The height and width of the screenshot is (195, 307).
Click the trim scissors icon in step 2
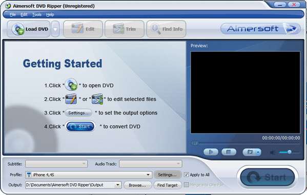97,99
